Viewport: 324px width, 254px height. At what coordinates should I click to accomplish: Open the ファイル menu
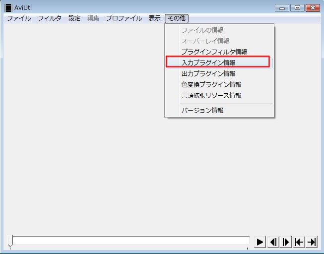point(18,18)
